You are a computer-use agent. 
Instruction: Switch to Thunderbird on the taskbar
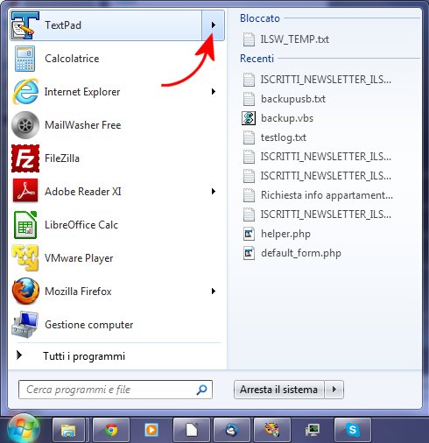(x=232, y=430)
